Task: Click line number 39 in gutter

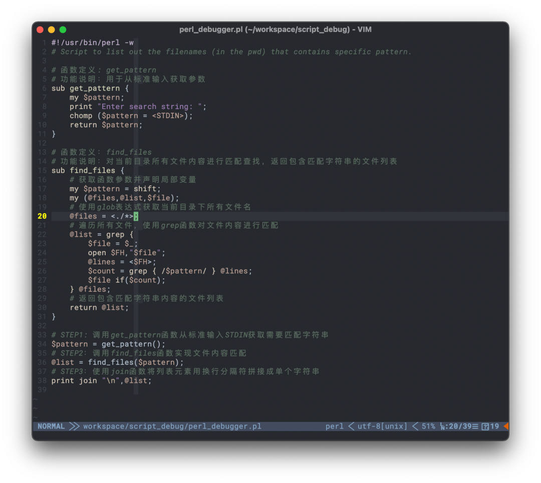Action: 42,389
